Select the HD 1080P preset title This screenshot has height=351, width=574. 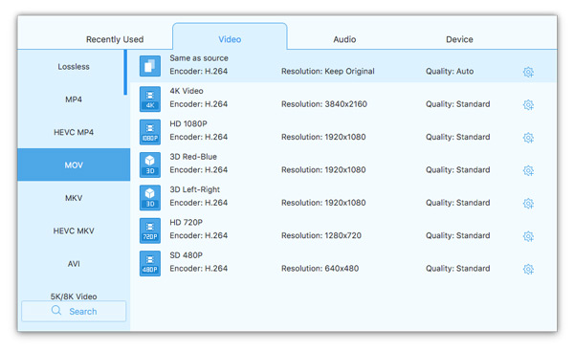(x=188, y=123)
